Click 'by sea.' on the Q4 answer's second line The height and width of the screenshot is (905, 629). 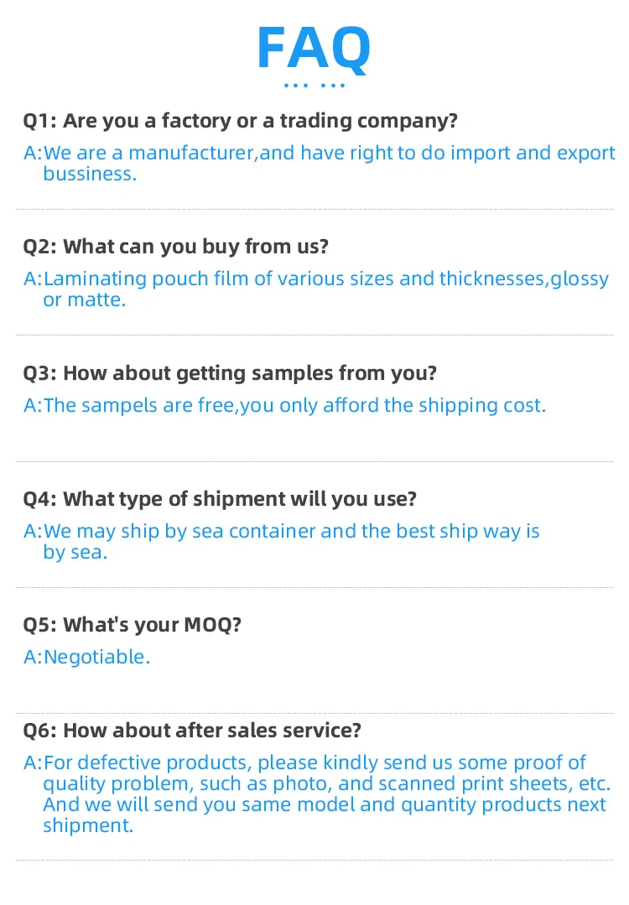(x=75, y=553)
